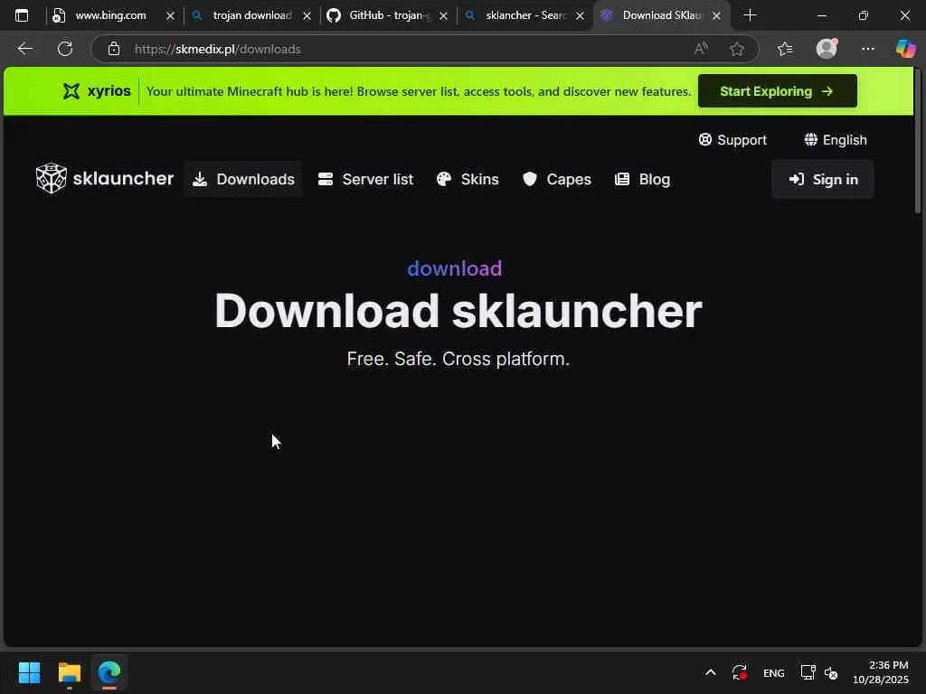Open the Skins navigation item
Image resolution: width=926 pixels, height=694 pixels.
point(468,179)
